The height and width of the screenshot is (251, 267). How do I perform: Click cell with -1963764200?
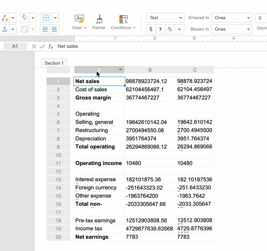click(150, 196)
